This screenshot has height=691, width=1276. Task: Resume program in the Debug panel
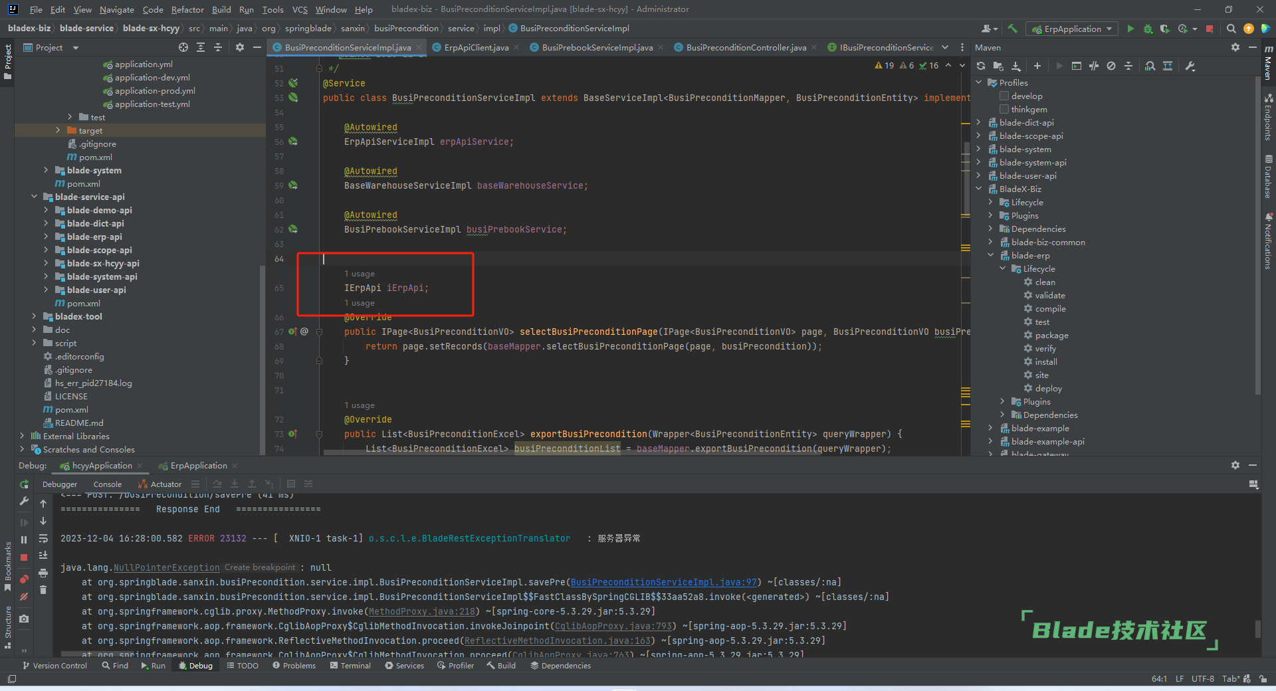(x=24, y=522)
